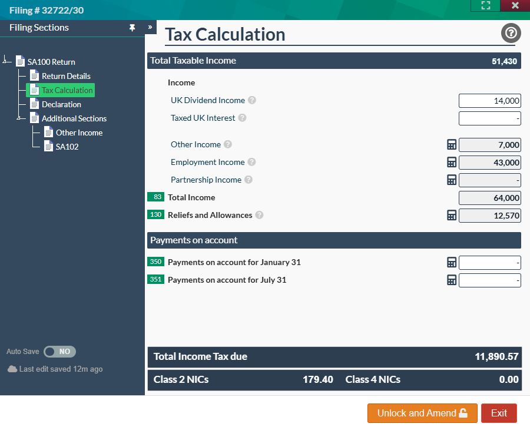Open the Declaration section
Screen dimensions: 530x430
pos(61,104)
